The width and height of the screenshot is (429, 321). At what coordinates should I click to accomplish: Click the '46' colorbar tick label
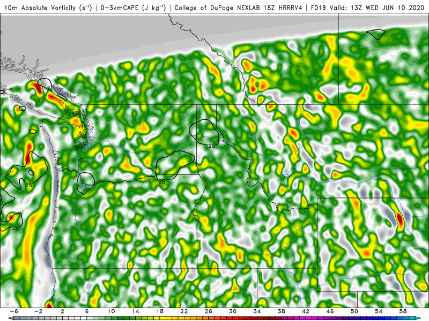(330, 311)
